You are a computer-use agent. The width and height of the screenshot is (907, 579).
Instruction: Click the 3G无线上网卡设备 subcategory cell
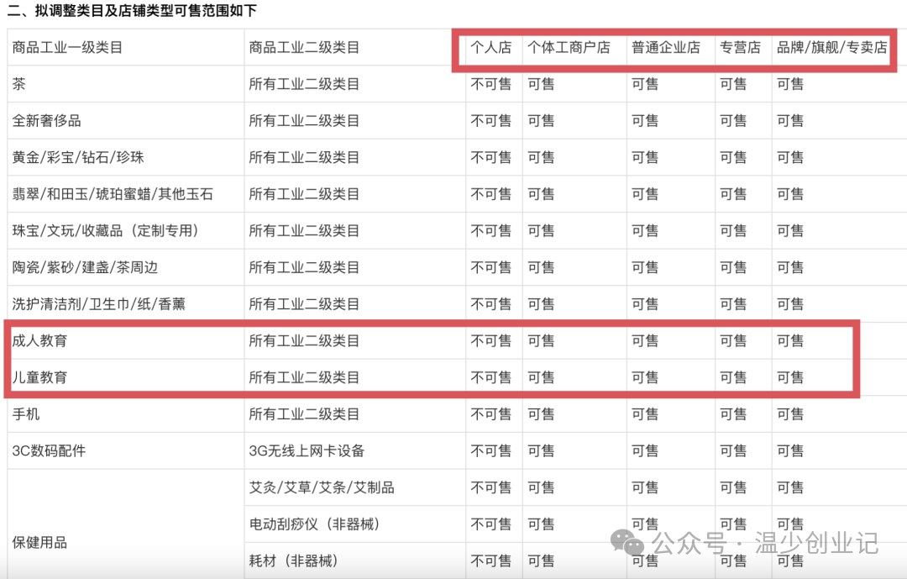(x=307, y=451)
